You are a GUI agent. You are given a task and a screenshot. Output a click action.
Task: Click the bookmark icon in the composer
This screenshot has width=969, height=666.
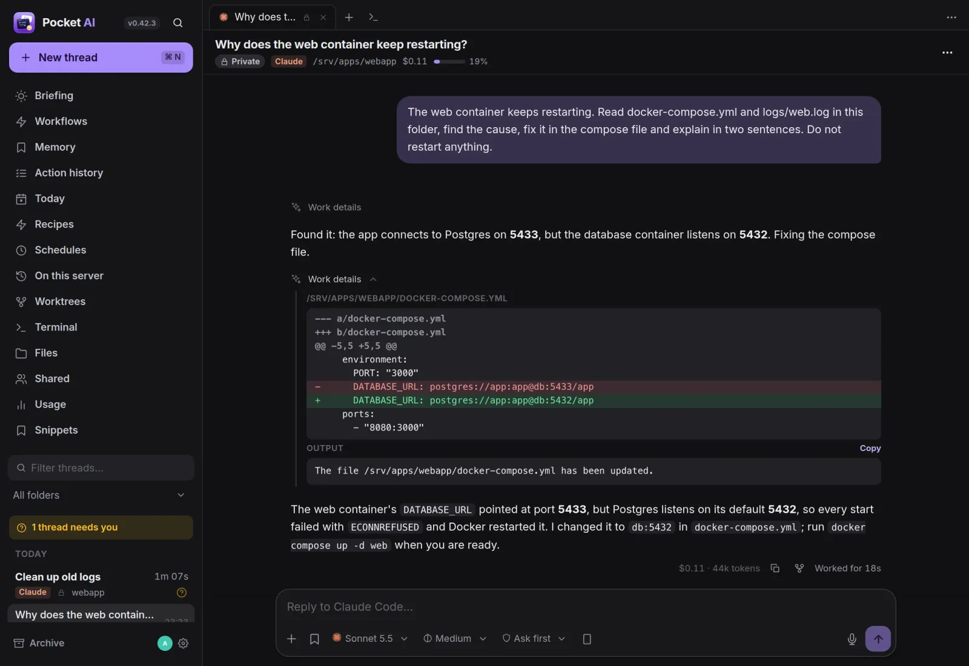pyautogui.click(x=314, y=639)
